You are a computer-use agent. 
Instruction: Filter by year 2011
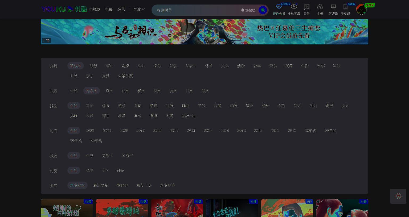pos(275,131)
